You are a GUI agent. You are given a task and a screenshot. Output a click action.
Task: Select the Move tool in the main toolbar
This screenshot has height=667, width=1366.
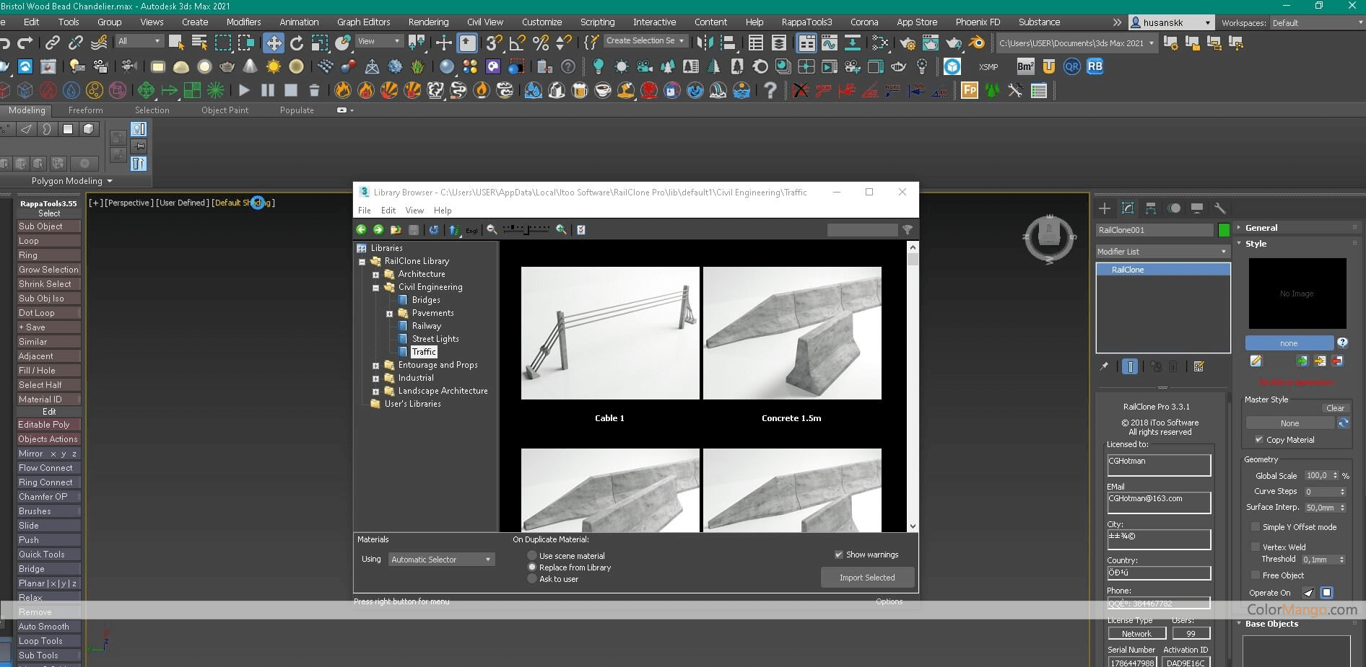(x=274, y=43)
